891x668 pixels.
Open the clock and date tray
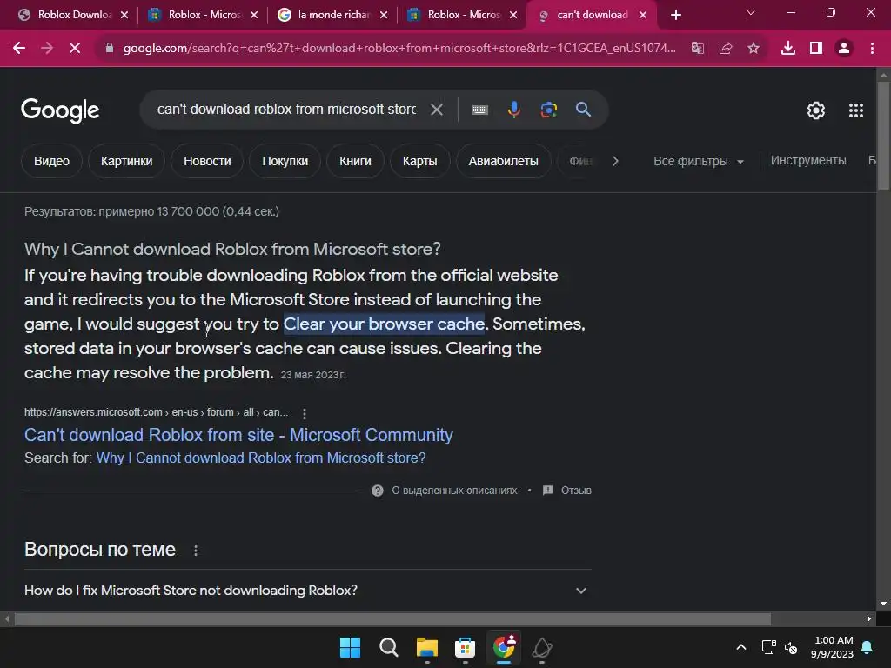point(833,647)
